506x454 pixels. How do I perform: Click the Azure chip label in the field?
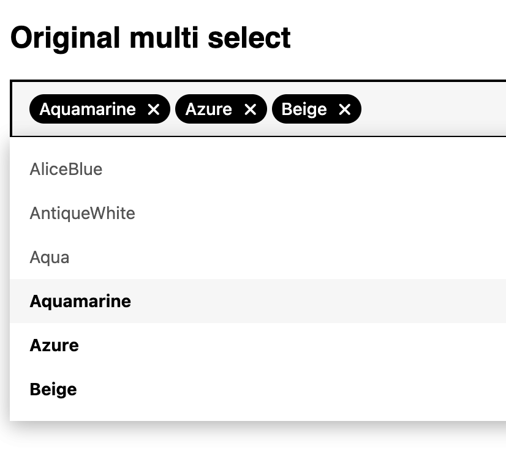point(209,110)
